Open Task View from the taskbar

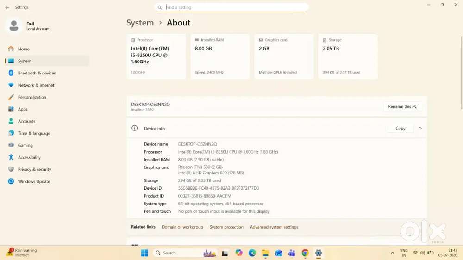coord(225,253)
